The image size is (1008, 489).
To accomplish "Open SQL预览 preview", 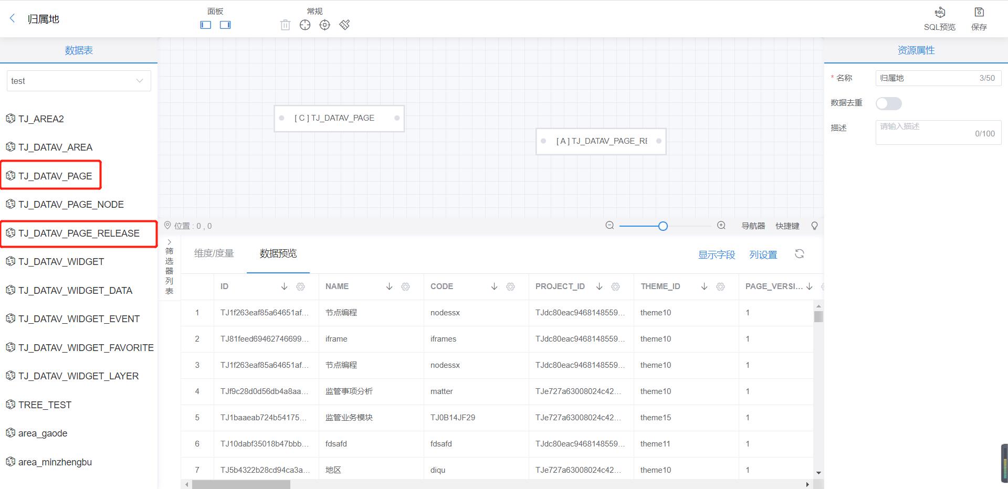I will coord(940,19).
